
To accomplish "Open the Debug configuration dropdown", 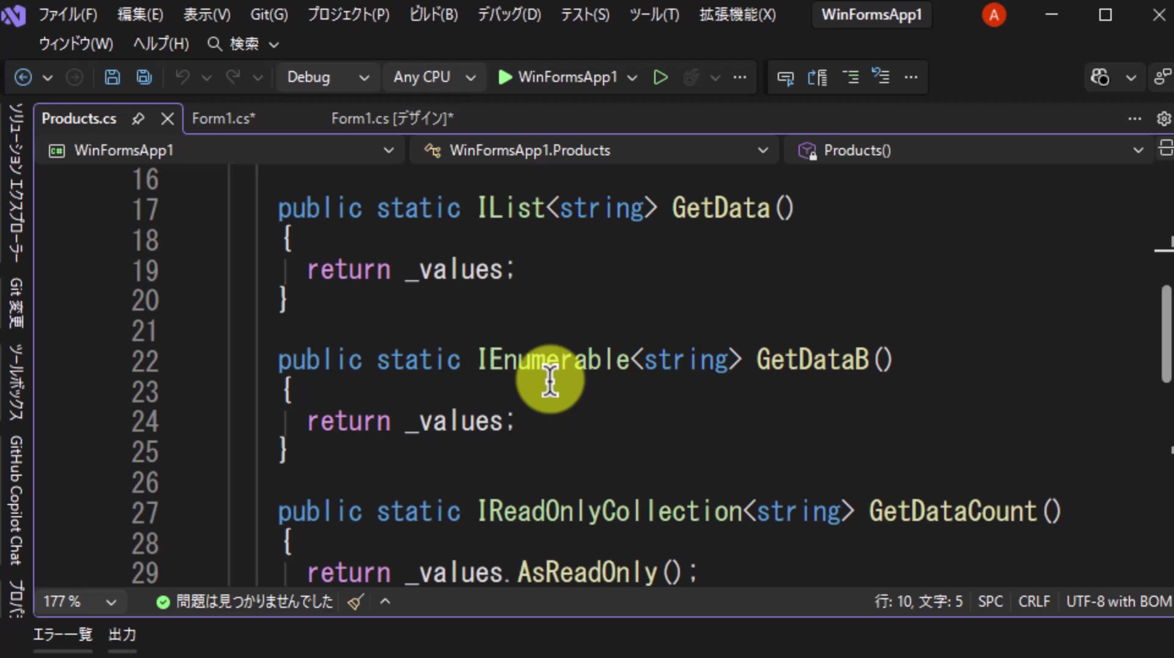I will point(328,77).
